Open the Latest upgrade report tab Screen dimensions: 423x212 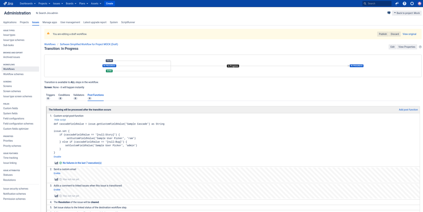click(x=95, y=22)
